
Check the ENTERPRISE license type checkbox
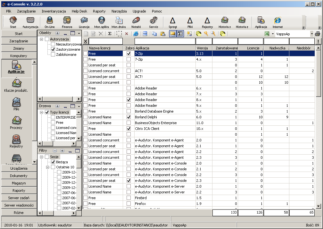point(53,117)
